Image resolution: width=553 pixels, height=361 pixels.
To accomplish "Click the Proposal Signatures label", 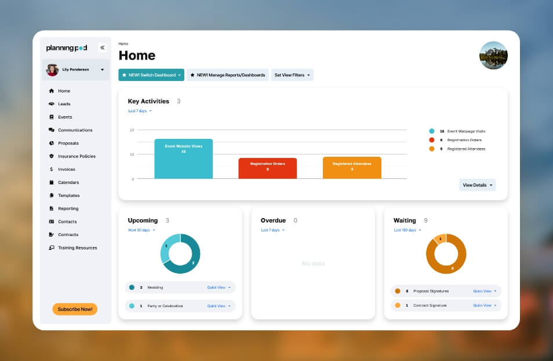I will [431, 291].
